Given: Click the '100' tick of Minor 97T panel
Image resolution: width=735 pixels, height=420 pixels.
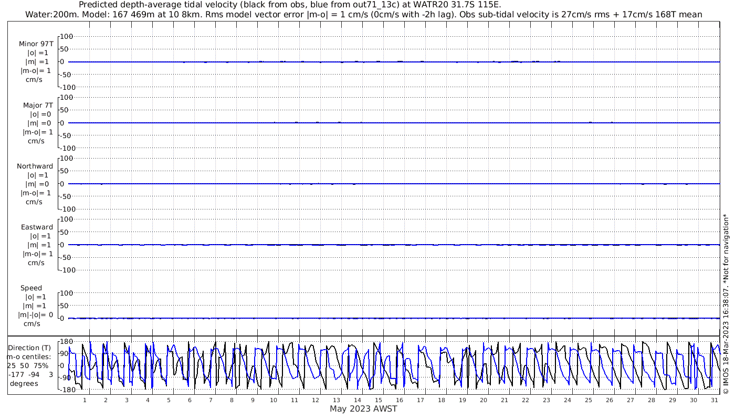Looking at the screenshot, I should point(67,36).
